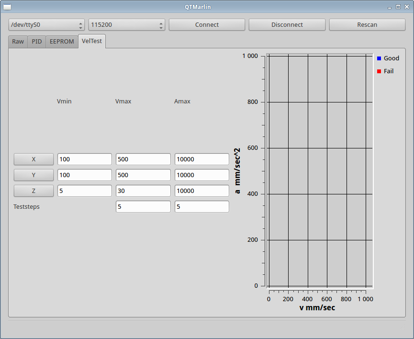Select the VelTest tab
414x339 pixels.
pos(92,41)
